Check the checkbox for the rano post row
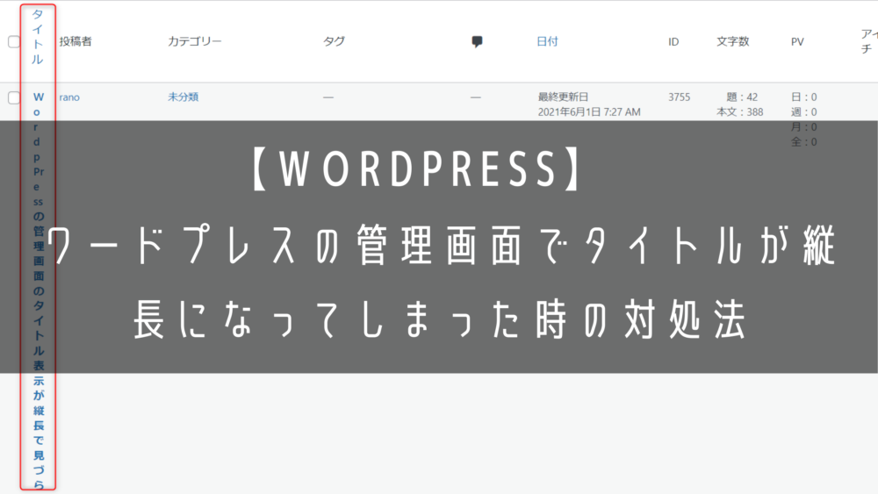 (14, 98)
